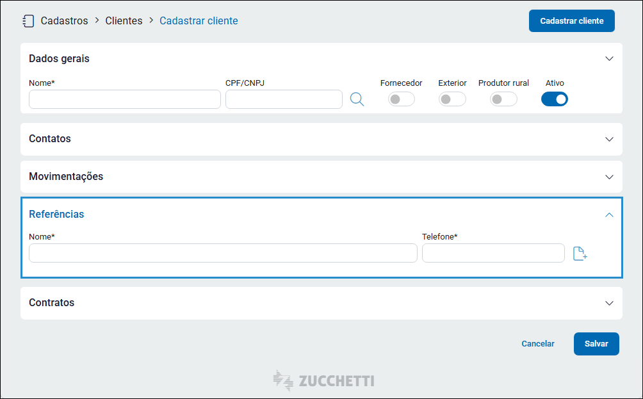Expand the Contatos section

click(x=609, y=139)
